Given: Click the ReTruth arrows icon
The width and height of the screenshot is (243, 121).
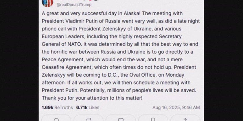Looking at the screenshot, I should [x=89, y=119].
